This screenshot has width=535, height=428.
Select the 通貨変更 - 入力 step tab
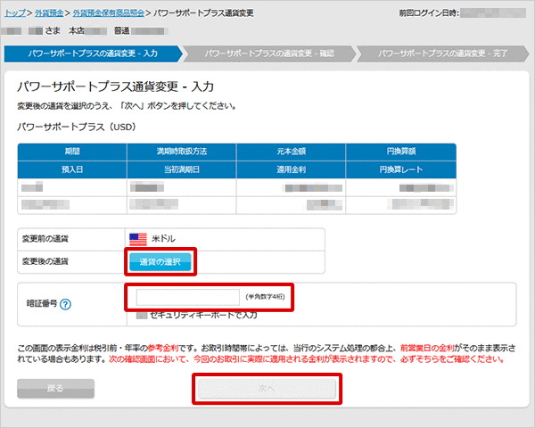[93, 53]
